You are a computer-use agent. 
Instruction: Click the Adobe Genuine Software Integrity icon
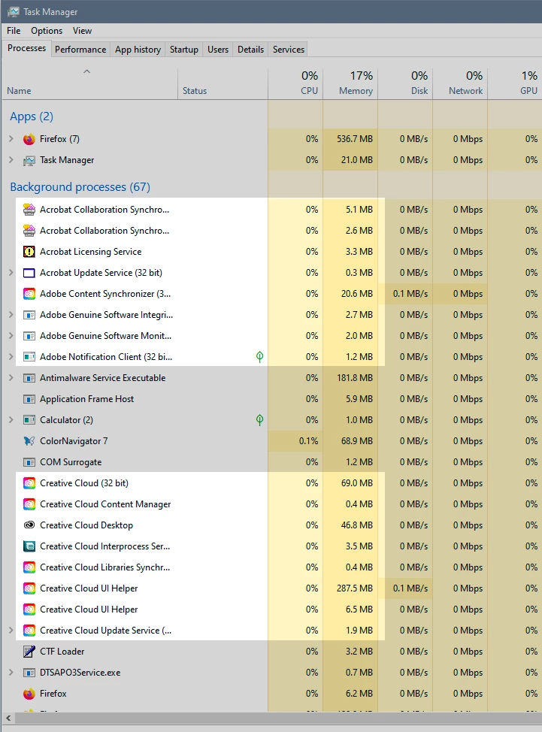point(29,315)
